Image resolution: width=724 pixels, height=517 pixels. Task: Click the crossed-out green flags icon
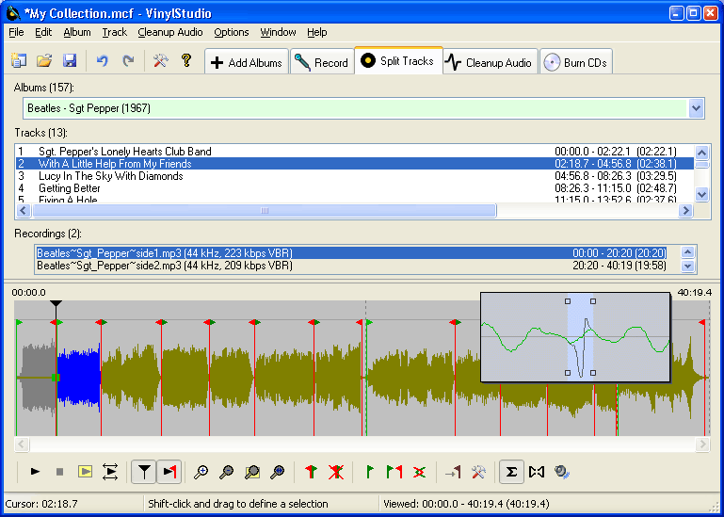pyautogui.click(x=419, y=472)
